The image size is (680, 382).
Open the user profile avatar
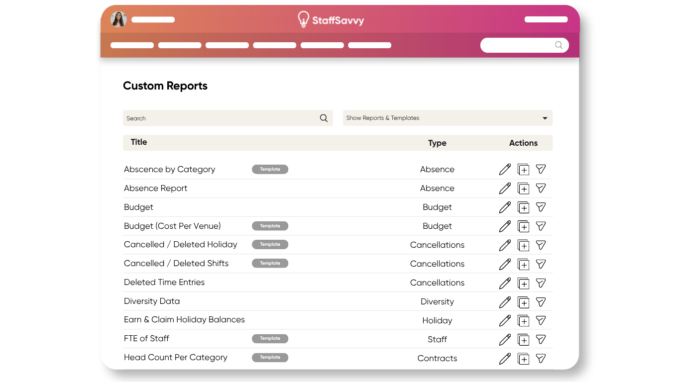pos(118,19)
